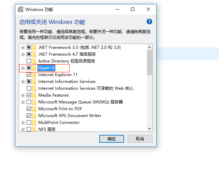Expand the .NET Framework 4.7 高级服务 node

click(x=23, y=54)
